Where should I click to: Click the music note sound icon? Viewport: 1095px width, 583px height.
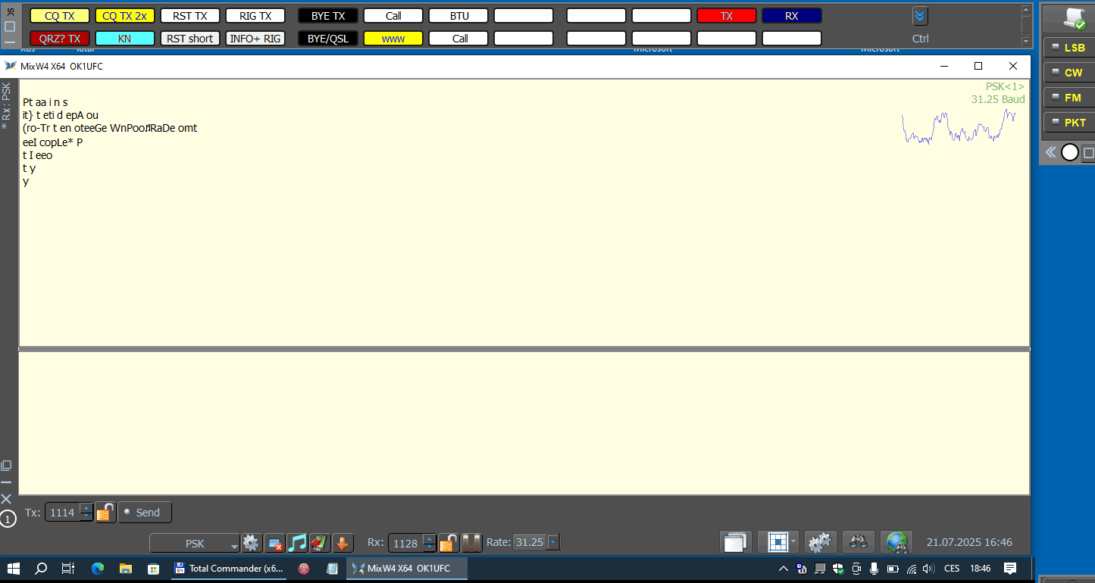(297, 543)
